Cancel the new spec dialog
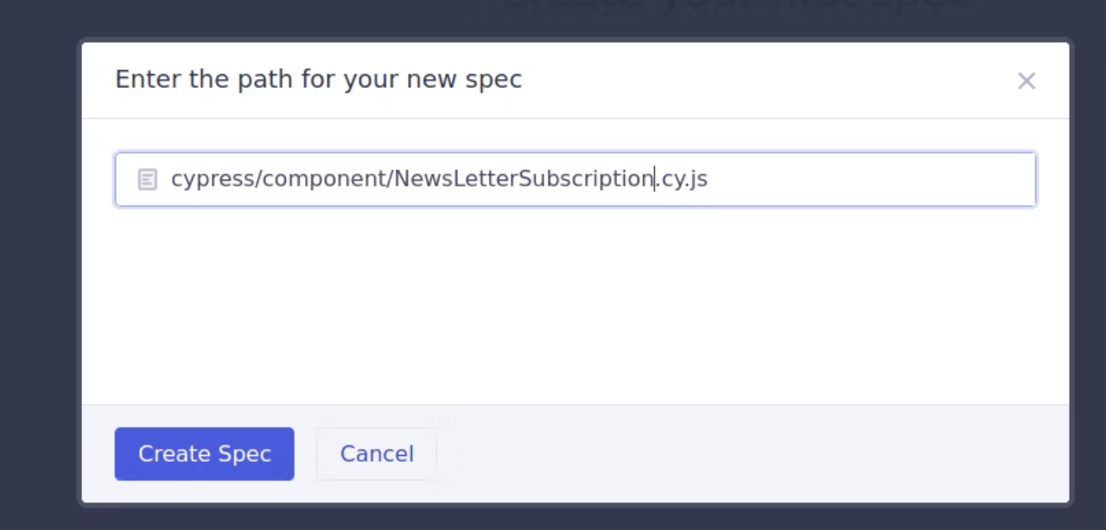This screenshot has height=530, width=1106. pos(377,454)
